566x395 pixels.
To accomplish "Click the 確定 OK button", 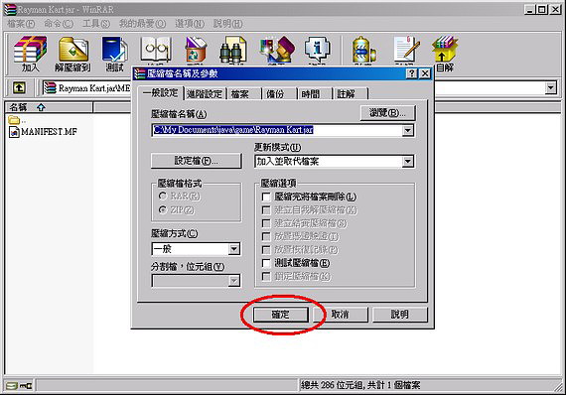I will tap(280, 315).
